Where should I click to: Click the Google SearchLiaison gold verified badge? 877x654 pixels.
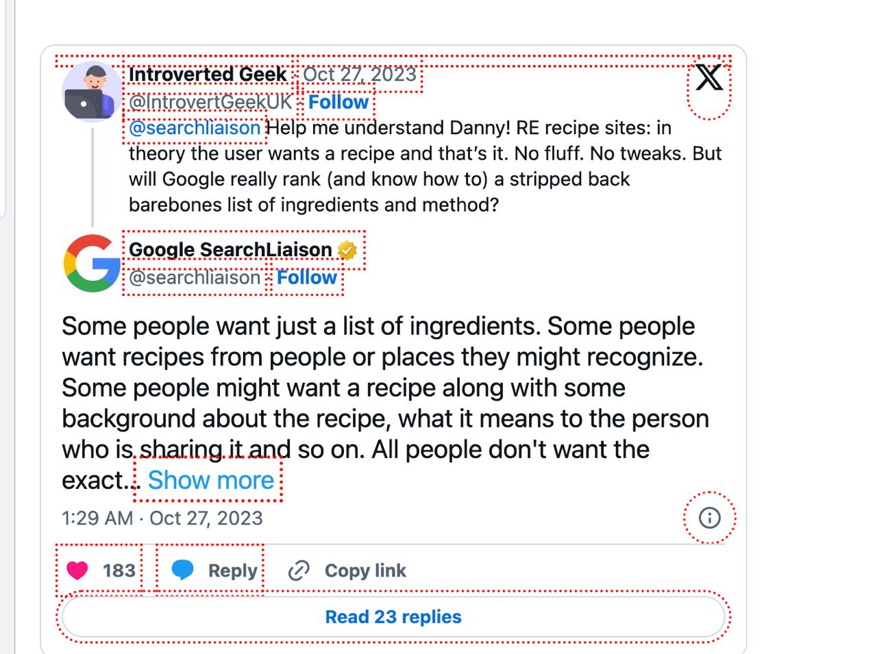coord(347,251)
